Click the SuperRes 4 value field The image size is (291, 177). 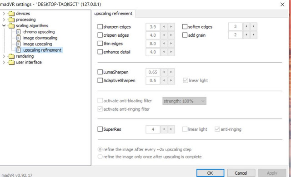click(x=153, y=129)
